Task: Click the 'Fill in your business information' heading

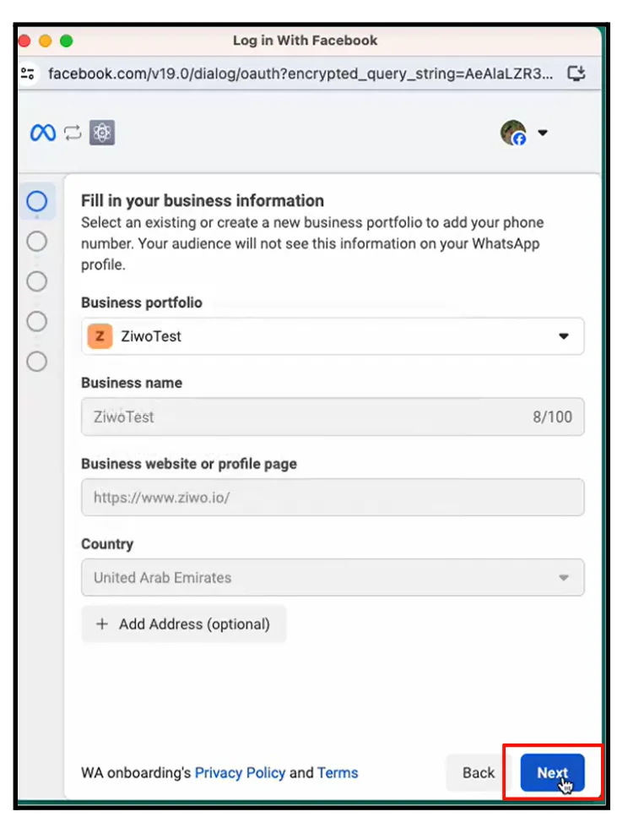Action: pyautogui.click(x=203, y=201)
